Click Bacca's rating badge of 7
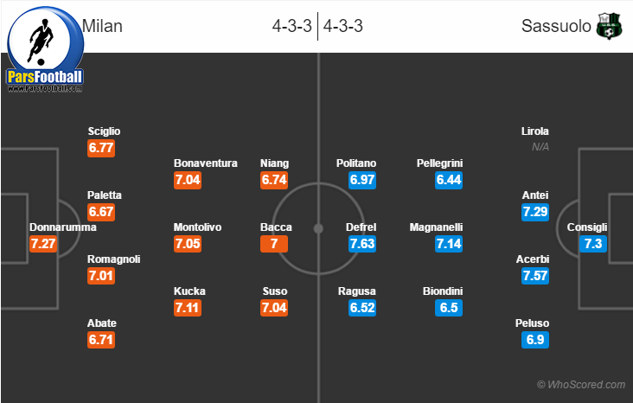The width and height of the screenshot is (633, 403). coord(275,244)
